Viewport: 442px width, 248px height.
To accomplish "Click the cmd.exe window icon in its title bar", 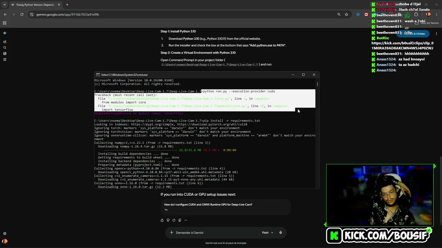I will point(98,75).
